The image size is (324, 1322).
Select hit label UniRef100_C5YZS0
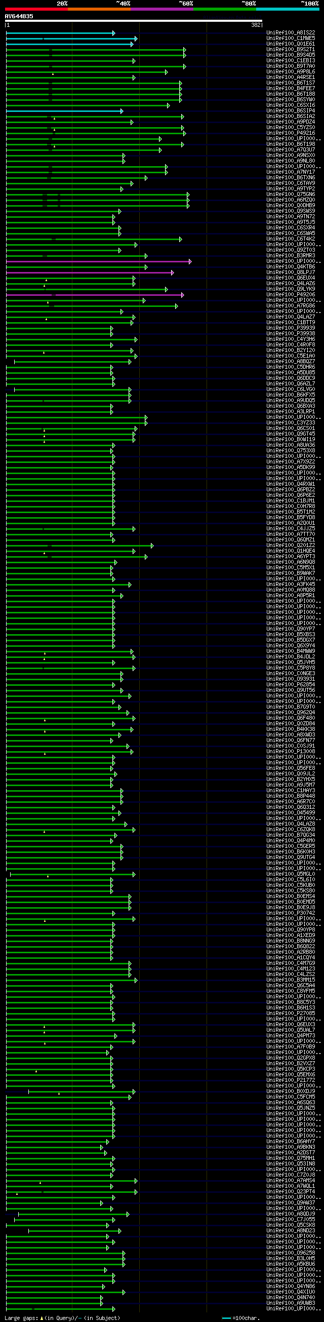(291, 128)
